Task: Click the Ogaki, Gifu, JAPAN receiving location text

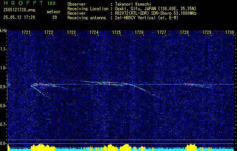Action: 155,9
